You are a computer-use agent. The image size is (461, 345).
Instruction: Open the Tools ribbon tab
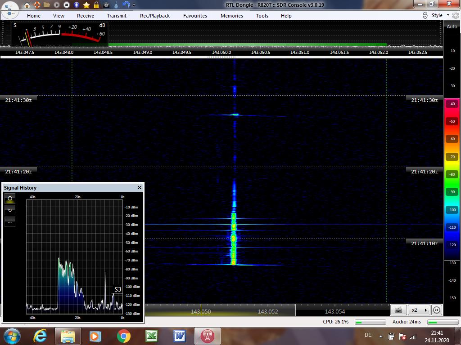pos(262,16)
